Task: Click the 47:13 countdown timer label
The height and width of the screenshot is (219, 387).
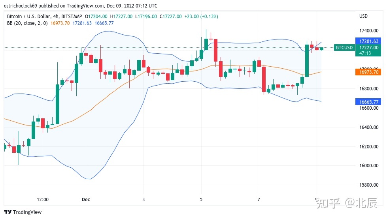Action: [x=365, y=53]
